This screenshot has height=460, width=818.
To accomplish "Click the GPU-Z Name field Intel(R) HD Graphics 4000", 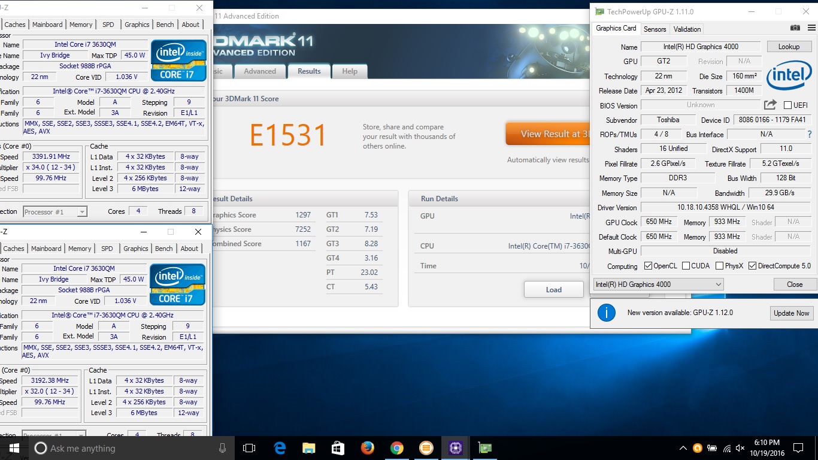I will [701, 47].
